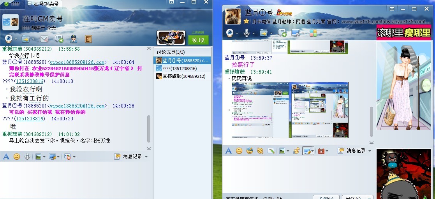Invite members with the chat-plus icon in discussion window
The width and height of the screenshot is (435, 199).
pos(59,39)
